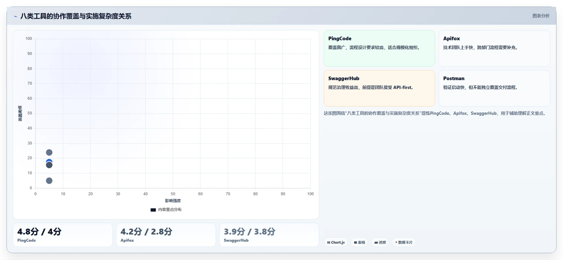This screenshot has height=260, width=563.
Task: Click the y-axis tick label 80
Action: point(30,69)
